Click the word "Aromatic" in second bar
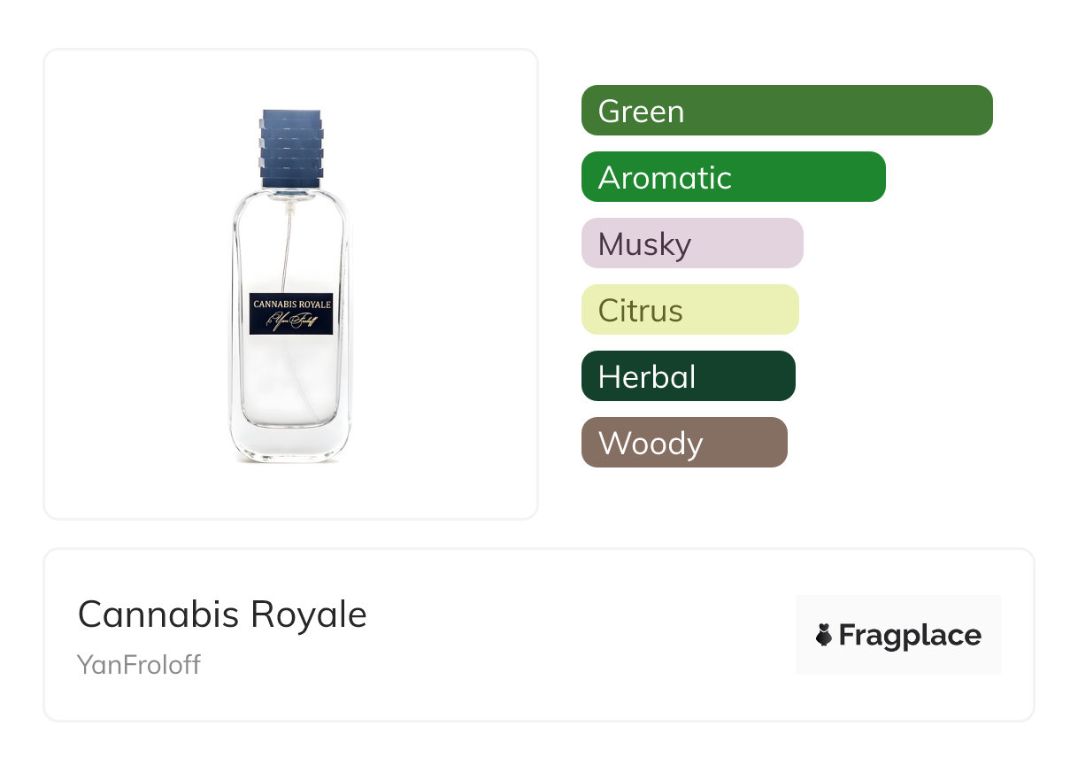Screen dimensions: 1078x765 (x=665, y=178)
